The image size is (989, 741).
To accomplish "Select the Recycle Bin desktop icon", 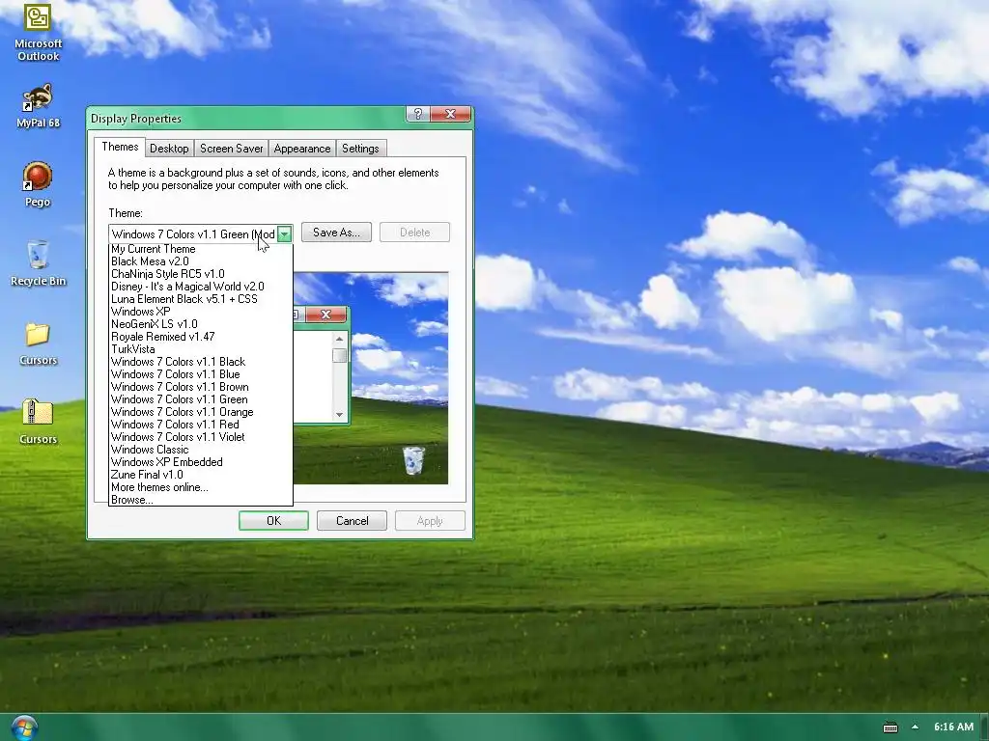I will pyautogui.click(x=38, y=263).
